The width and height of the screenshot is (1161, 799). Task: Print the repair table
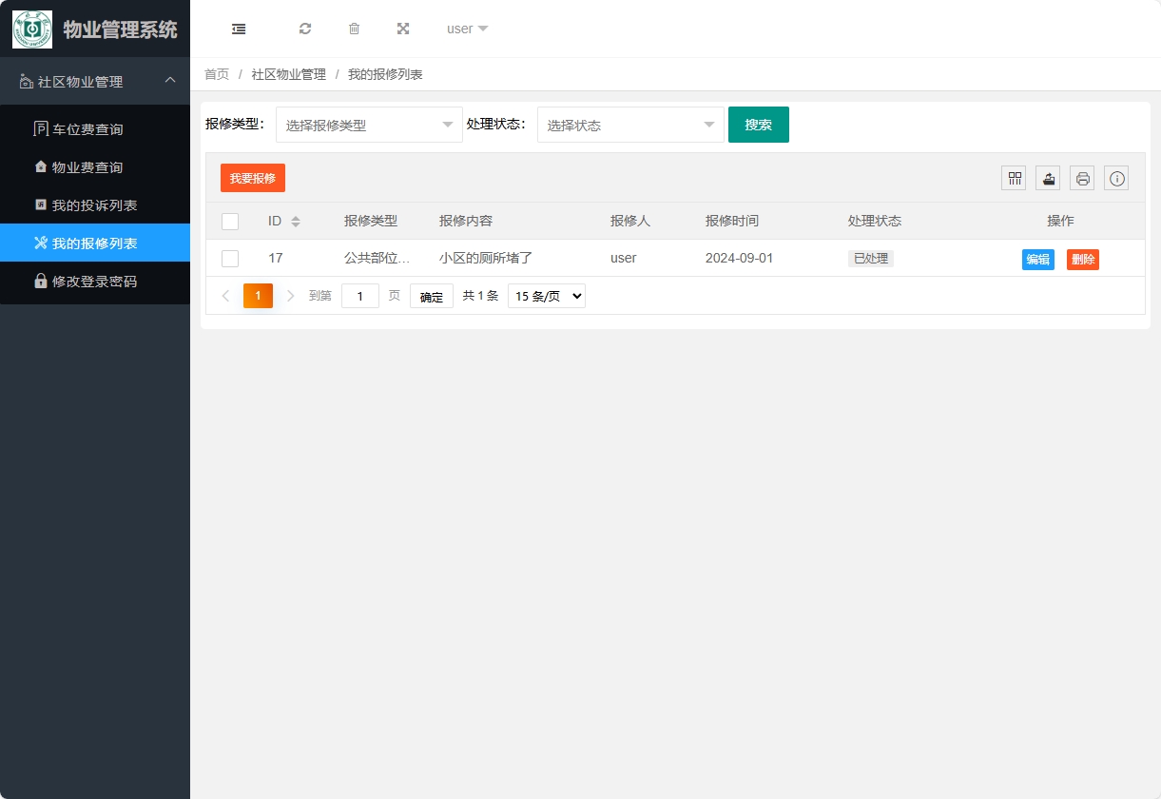click(x=1081, y=177)
